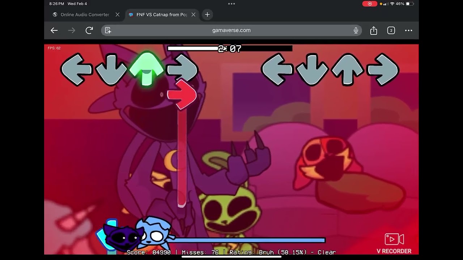Tap the 8:26 PM clock
Viewport: 463px width, 260px height.
pos(57,4)
